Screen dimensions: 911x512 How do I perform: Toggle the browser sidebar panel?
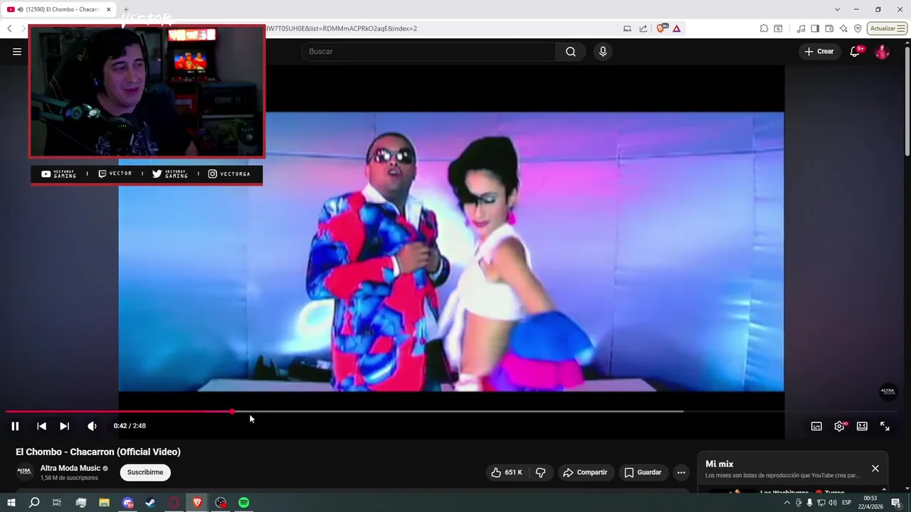815,28
